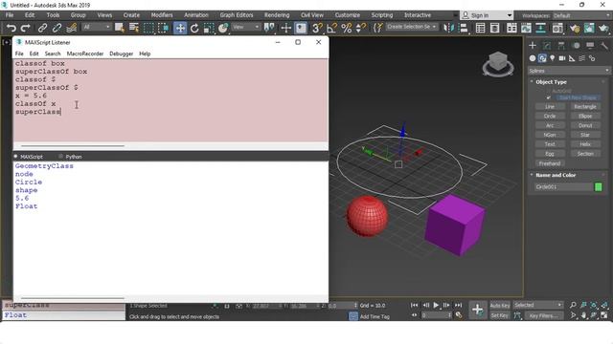Toggle Window/Crossing selection icon
613x344 pixels.
point(163,28)
